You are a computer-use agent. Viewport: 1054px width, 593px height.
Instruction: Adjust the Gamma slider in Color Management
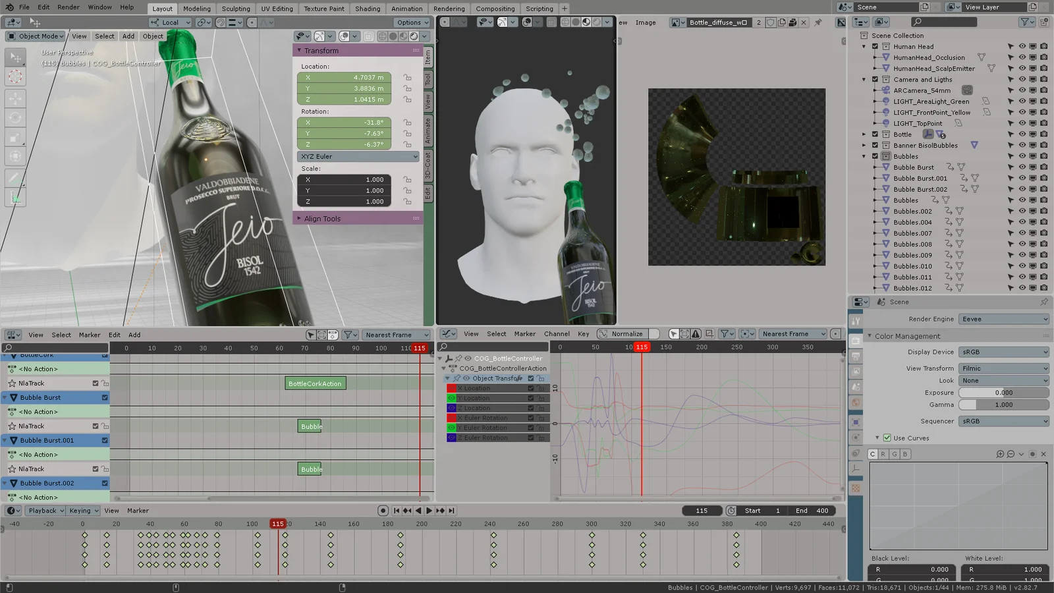coord(1004,405)
